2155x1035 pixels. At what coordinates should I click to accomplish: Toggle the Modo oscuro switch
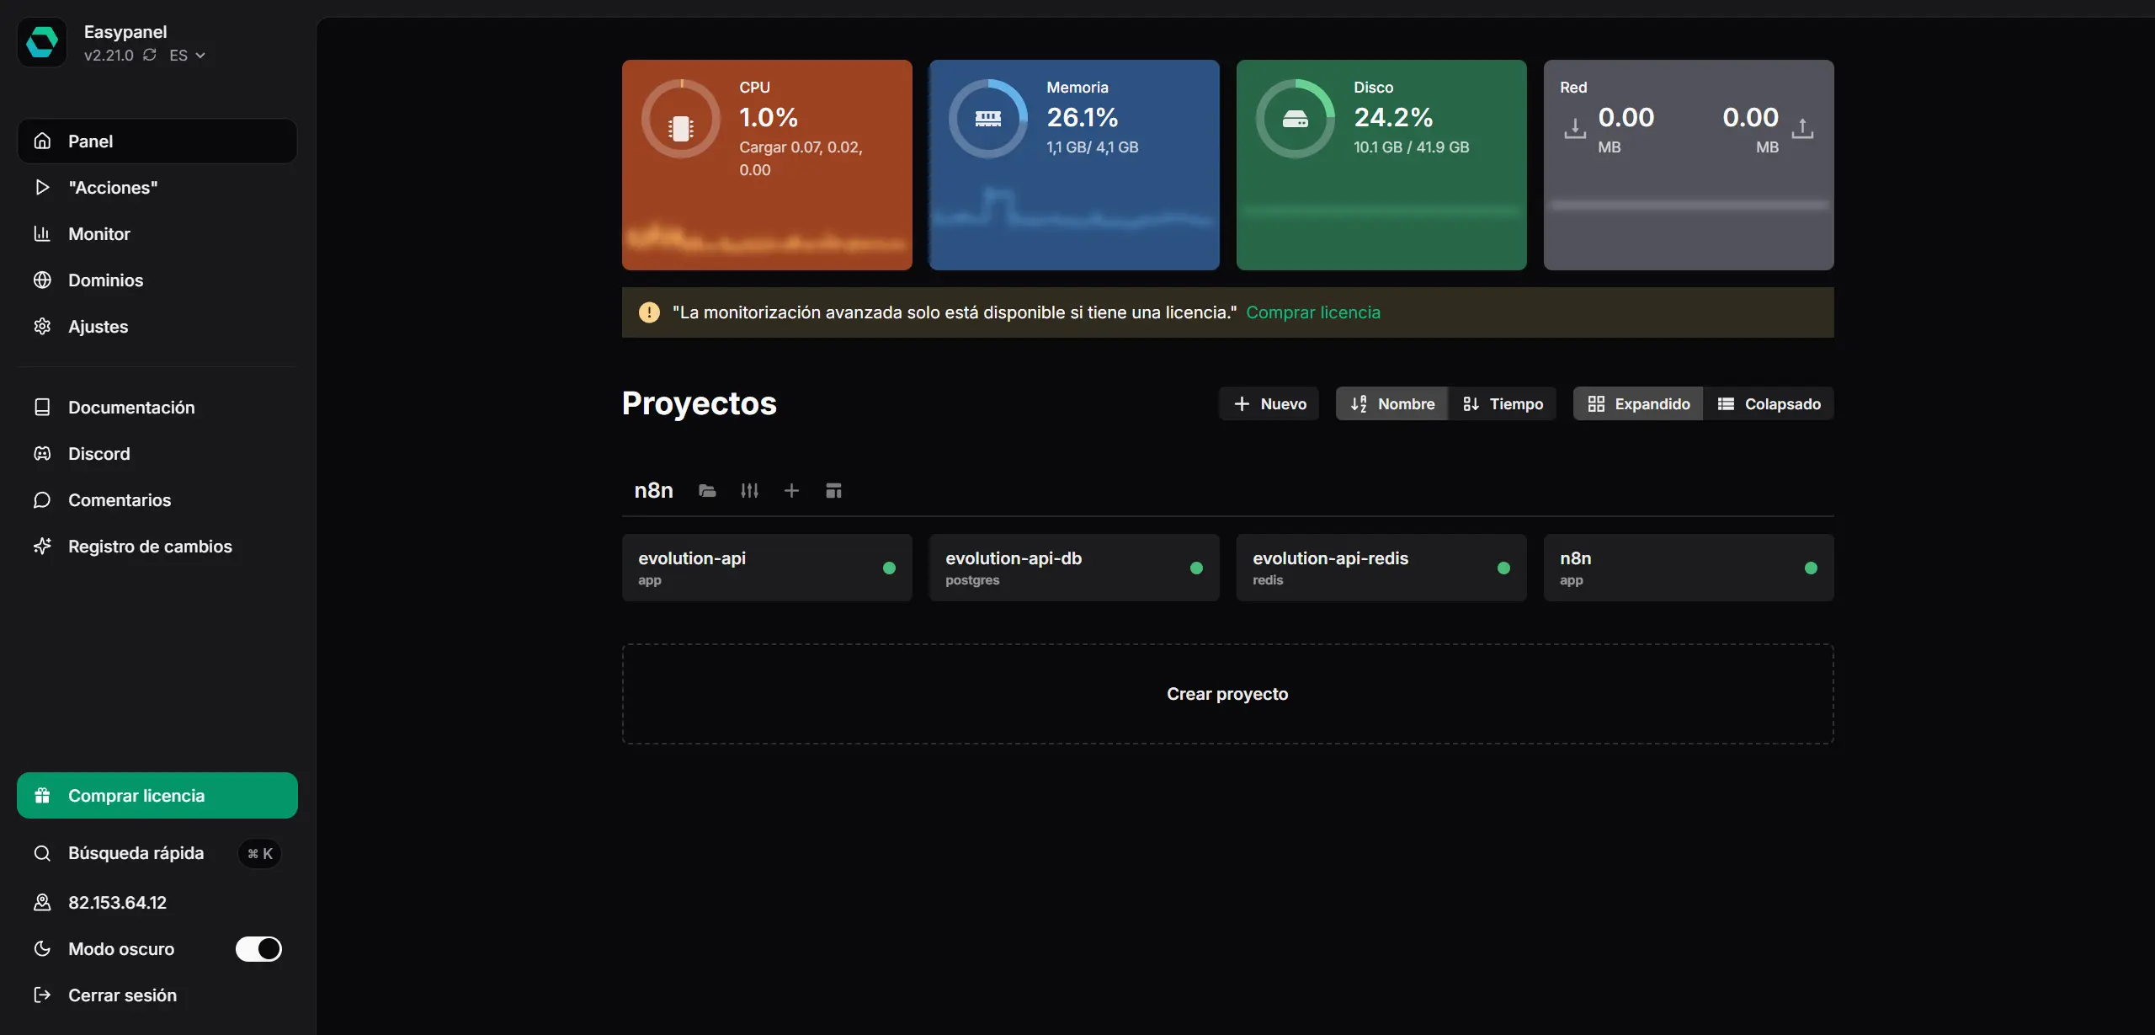pyautogui.click(x=258, y=948)
